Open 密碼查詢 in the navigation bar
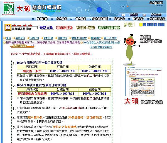This screenshot has width=167, height=143. click(x=138, y=19)
